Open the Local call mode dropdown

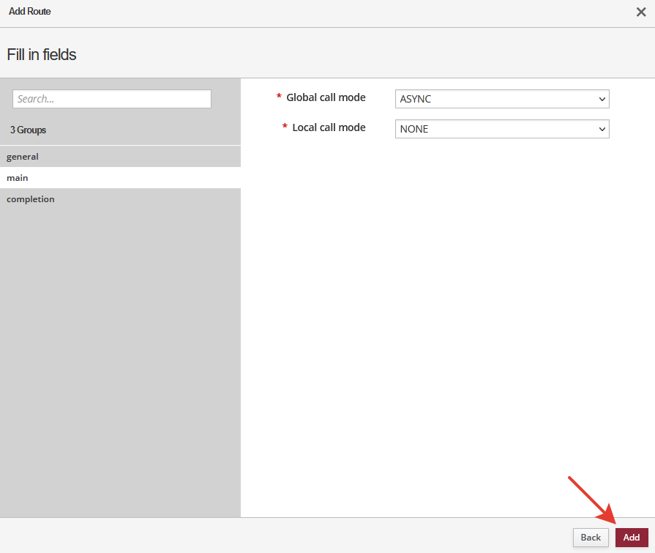pos(501,129)
